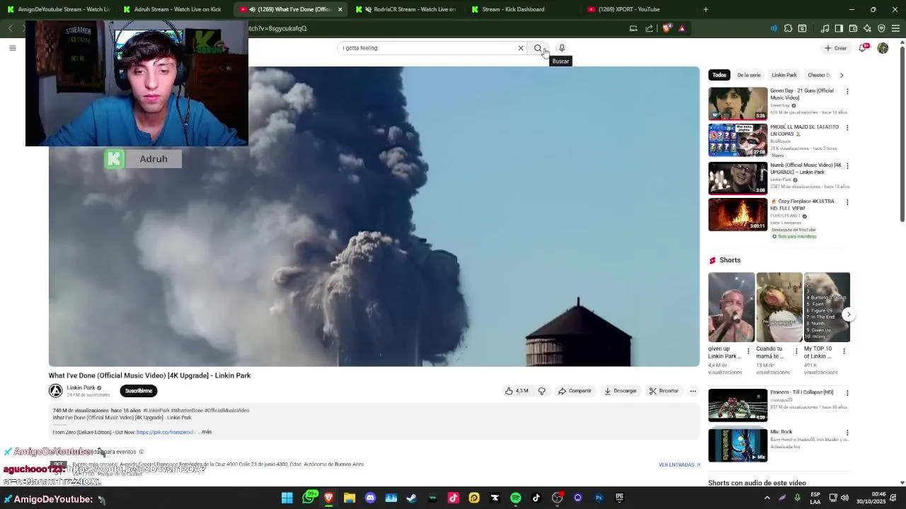Open options for Green Day 21 Guns video
The image size is (906, 509).
pyautogui.click(x=847, y=91)
